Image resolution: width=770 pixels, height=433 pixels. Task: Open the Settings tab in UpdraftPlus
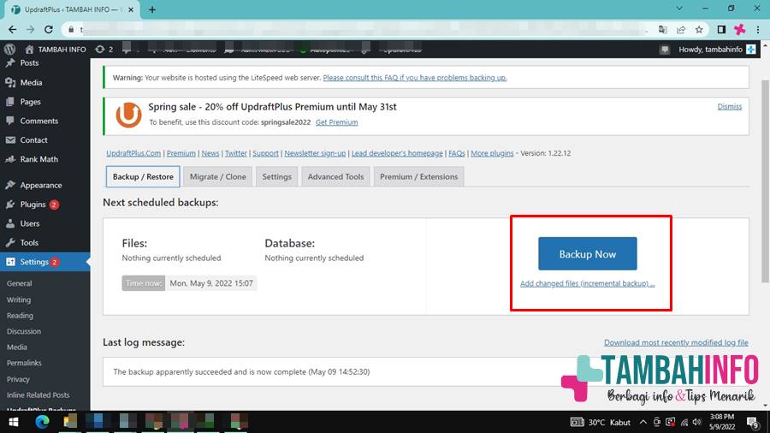276,177
